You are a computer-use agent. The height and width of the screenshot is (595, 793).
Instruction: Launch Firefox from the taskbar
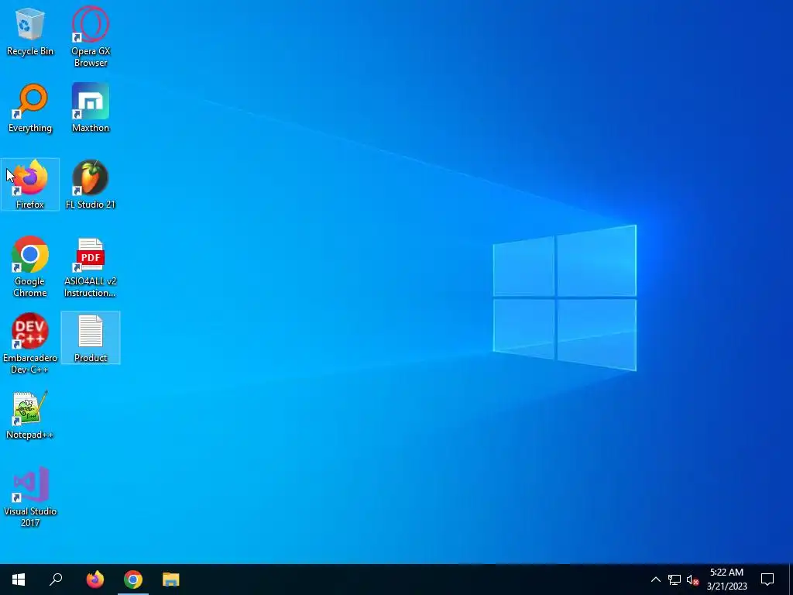tap(94, 580)
